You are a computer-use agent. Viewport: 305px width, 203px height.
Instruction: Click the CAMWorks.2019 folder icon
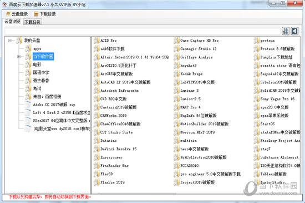(x=96, y=116)
